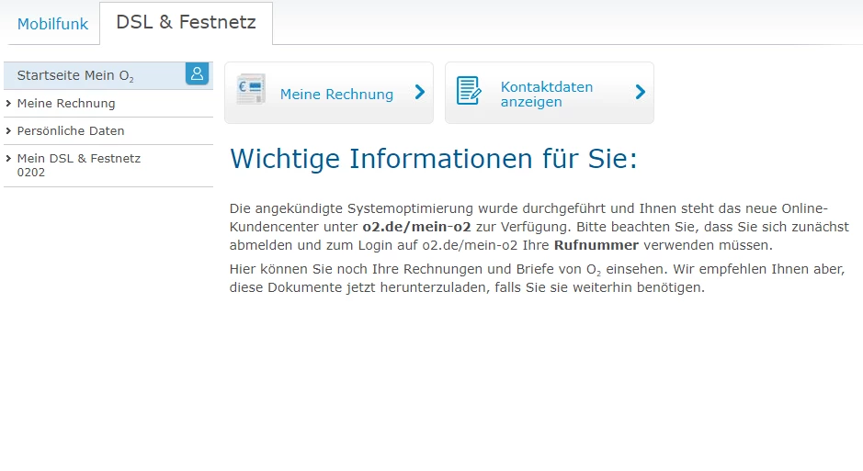Switch to the Mobilfunk tab
Viewport: 863px width, 471px height.
pos(52,24)
